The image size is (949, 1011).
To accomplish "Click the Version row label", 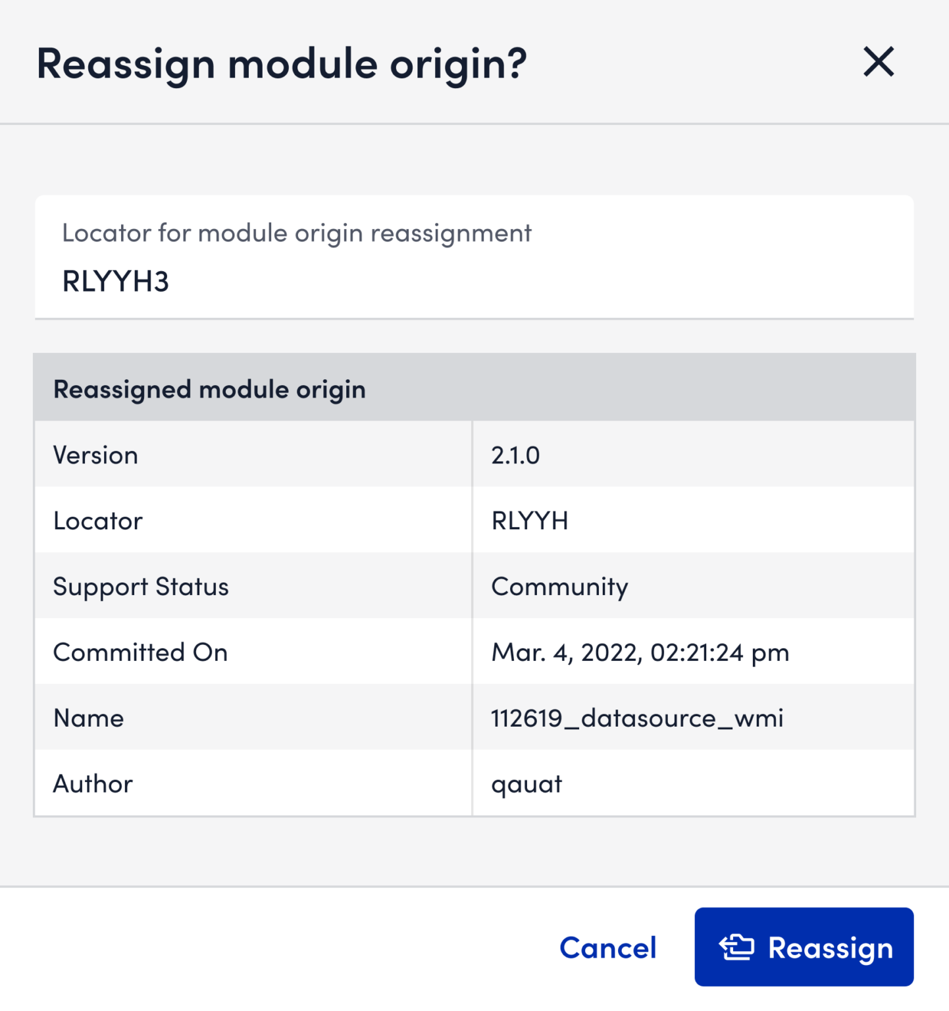I will 95,454.
